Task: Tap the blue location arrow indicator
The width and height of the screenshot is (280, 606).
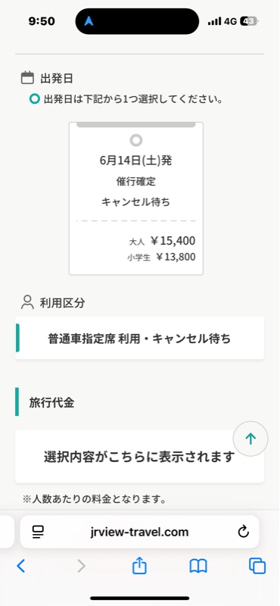Action: pyautogui.click(x=89, y=21)
